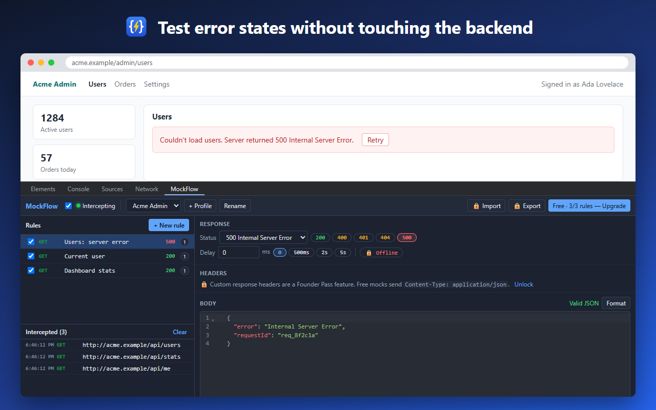Image resolution: width=656 pixels, height=410 pixels.
Task: Switch to the Network devtools tab
Action: pyautogui.click(x=147, y=189)
